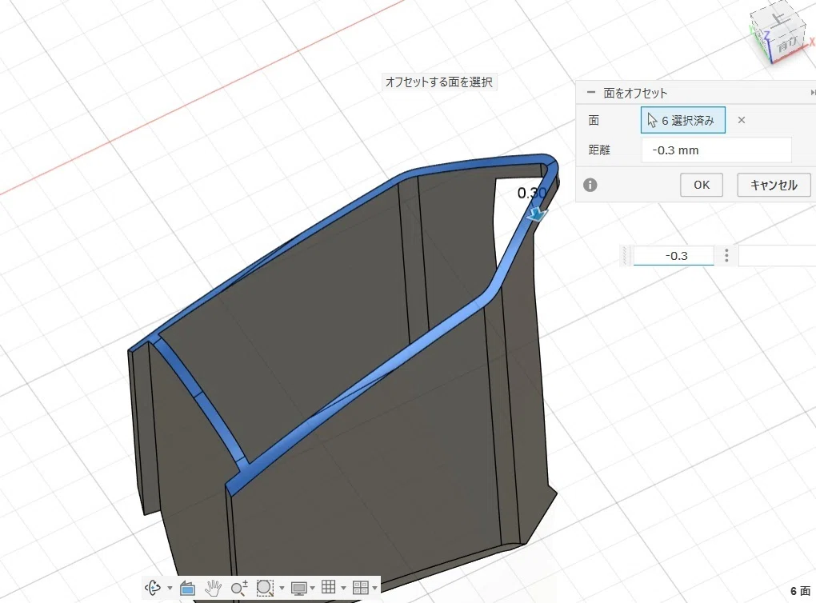Expand the Display Settings dropdown arrow

point(312,589)
